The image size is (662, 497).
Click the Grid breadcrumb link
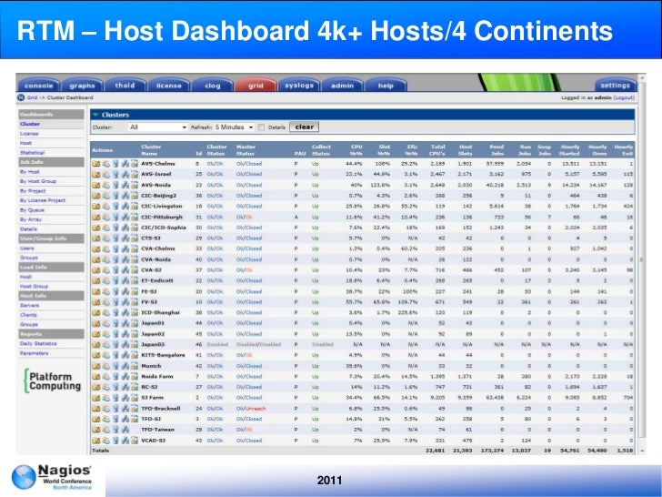coord(33,97)
